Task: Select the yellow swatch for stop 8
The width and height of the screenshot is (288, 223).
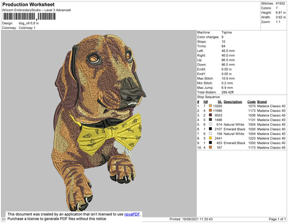Action: pyautogui.click(x=211, y=138)
